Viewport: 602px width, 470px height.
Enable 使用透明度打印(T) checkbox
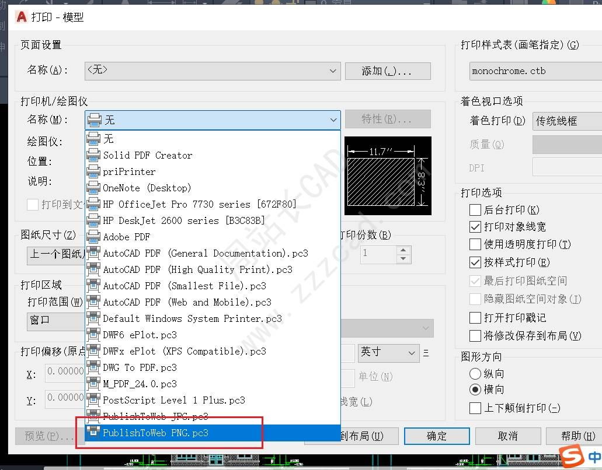point(475,244)
